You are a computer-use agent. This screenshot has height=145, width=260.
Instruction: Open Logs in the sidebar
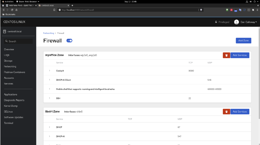pyautogui.click(x=7, y=55)
